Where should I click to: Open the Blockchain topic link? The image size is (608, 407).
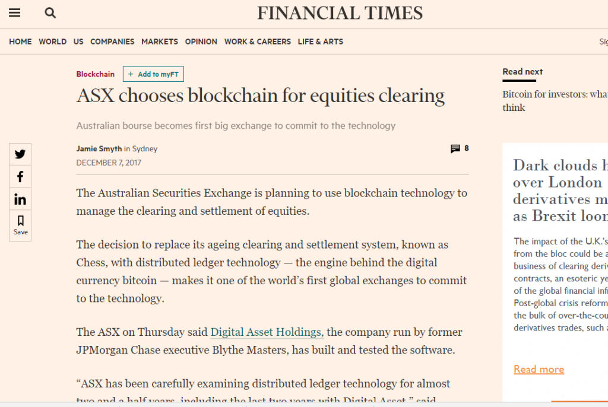96,74
